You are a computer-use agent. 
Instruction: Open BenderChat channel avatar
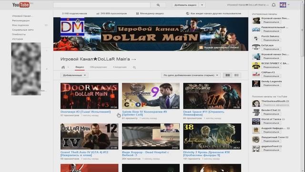coord(256,112)
